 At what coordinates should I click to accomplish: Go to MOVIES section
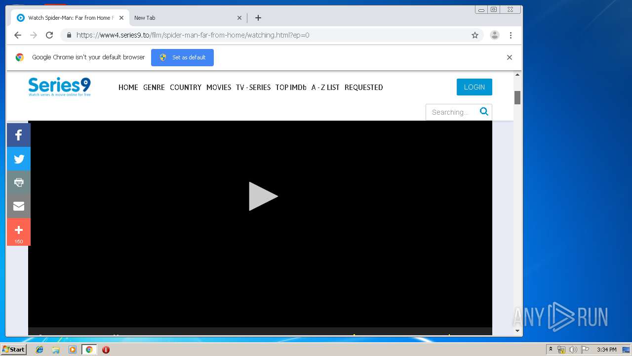[219, 88]
